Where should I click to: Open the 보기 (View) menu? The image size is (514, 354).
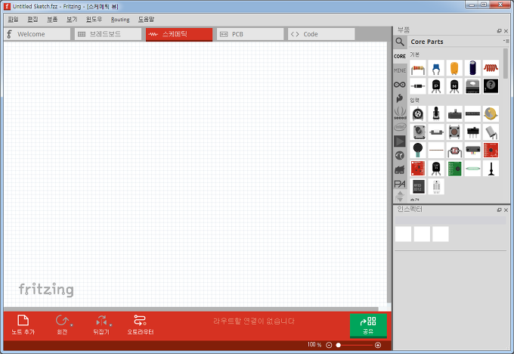pyautogui.click(x=72, y=20)
